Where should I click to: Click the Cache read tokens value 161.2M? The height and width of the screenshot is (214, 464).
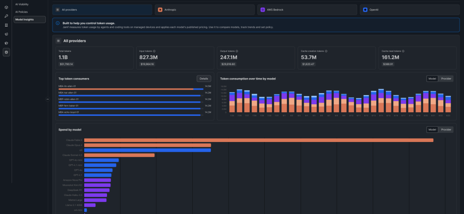point(390,57)
